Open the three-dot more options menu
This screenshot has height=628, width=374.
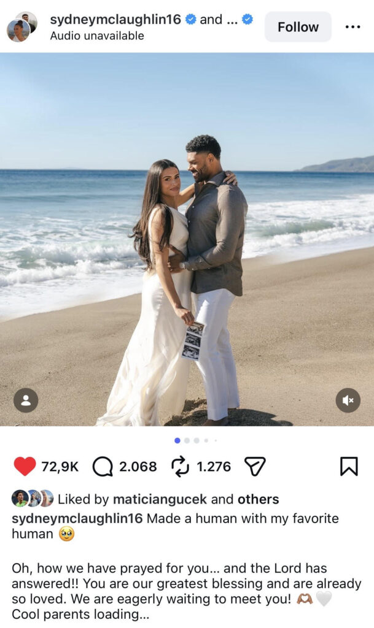(x=353, y=27)
